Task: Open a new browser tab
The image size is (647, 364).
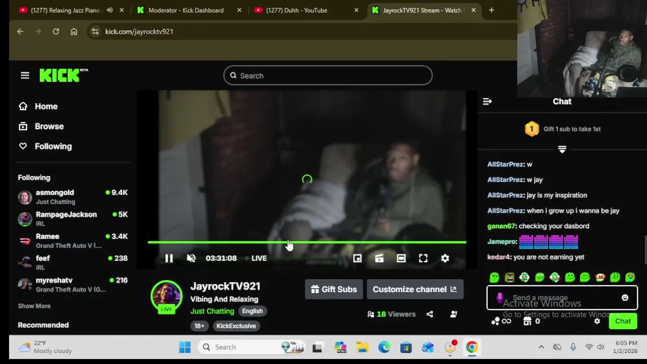Action: pyautogui.click(x=491, y=10)
